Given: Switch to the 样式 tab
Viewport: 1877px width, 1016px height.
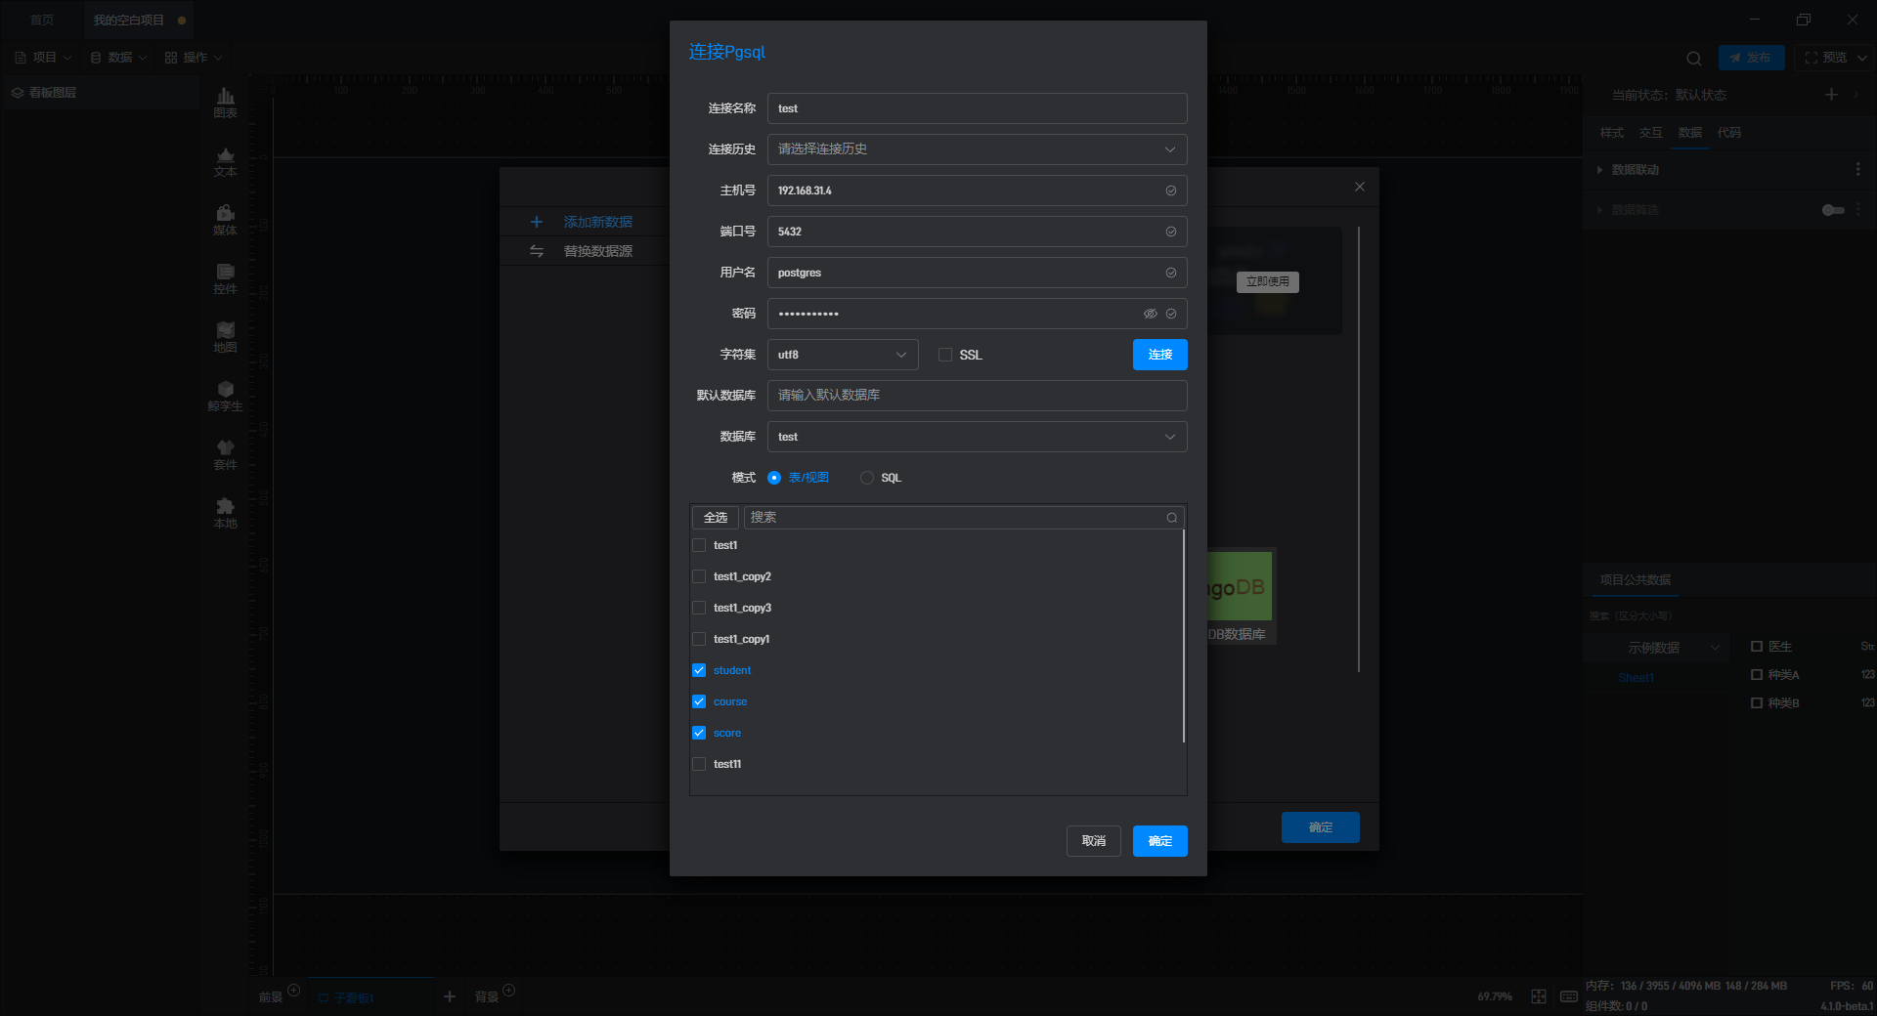Looking at the screenshot, I should coord(1612,133).
